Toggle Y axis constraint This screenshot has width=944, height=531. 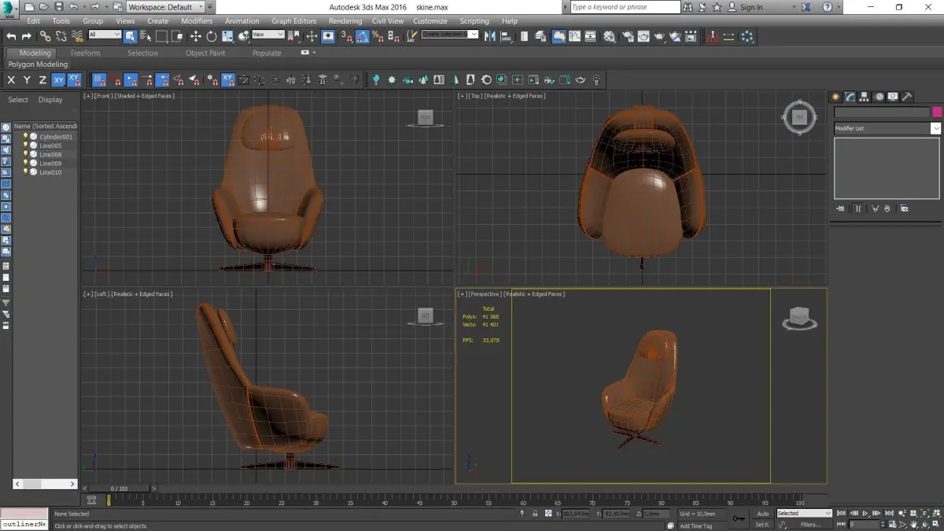click(x=27, y=79)
